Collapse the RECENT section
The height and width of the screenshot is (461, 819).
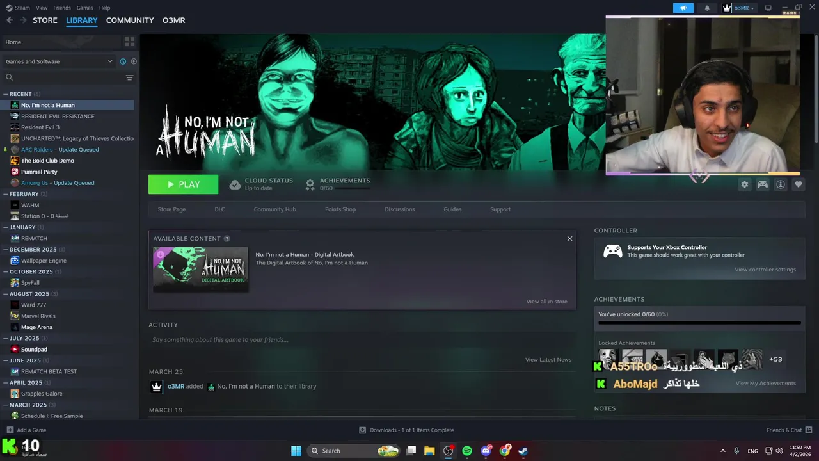coord(21,94)
